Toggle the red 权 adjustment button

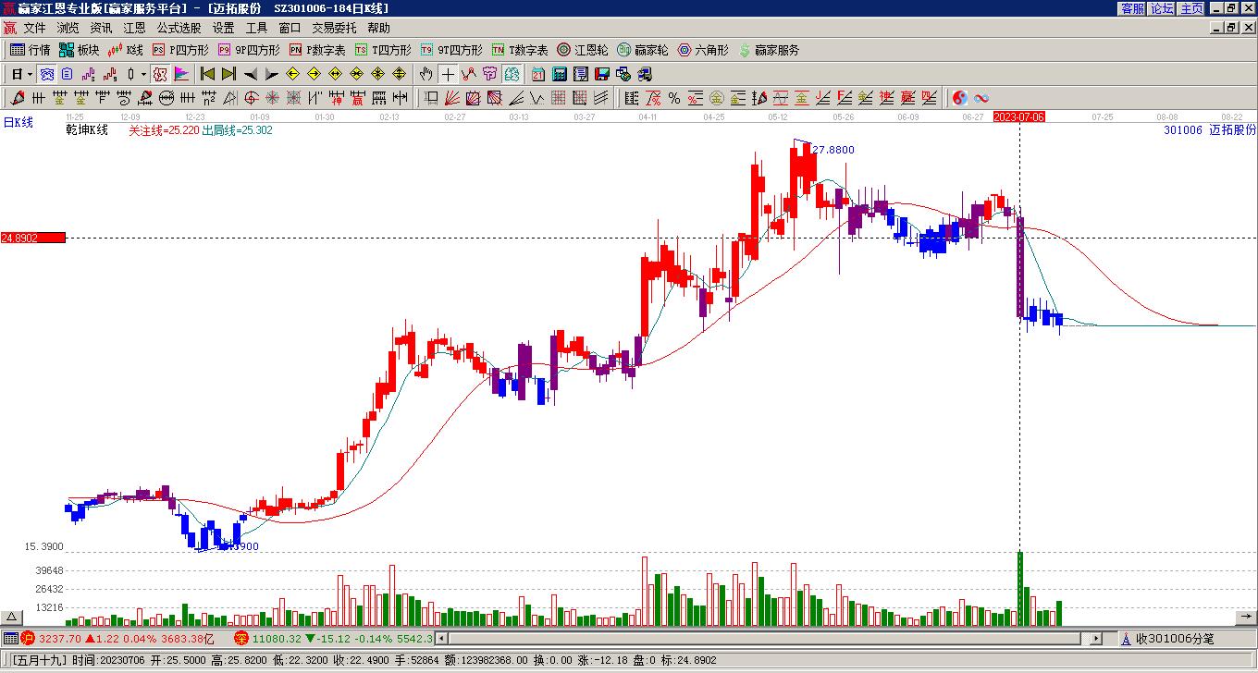coord(160,74)
